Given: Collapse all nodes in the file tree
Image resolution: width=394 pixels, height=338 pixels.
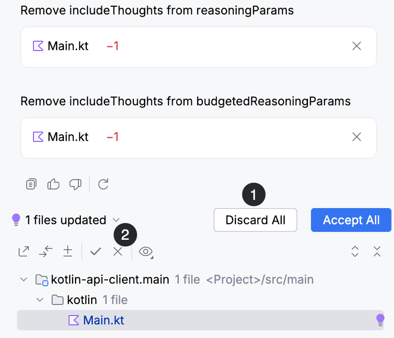Looking at the screenshot, I should pyautogui.click(x=377, y=252).
